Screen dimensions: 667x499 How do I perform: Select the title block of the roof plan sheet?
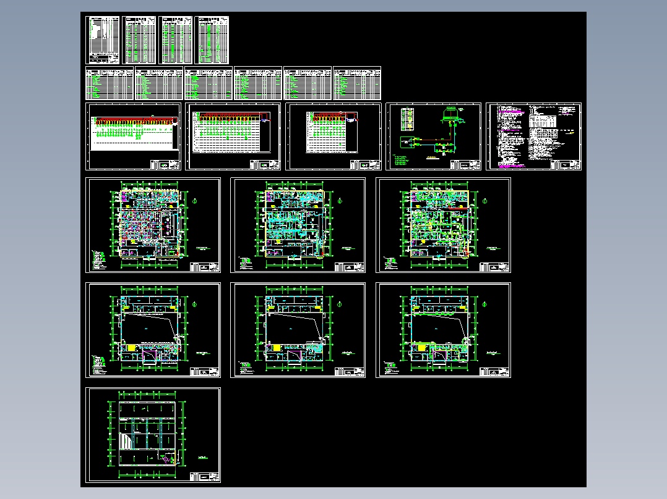(x=205, y=477)
